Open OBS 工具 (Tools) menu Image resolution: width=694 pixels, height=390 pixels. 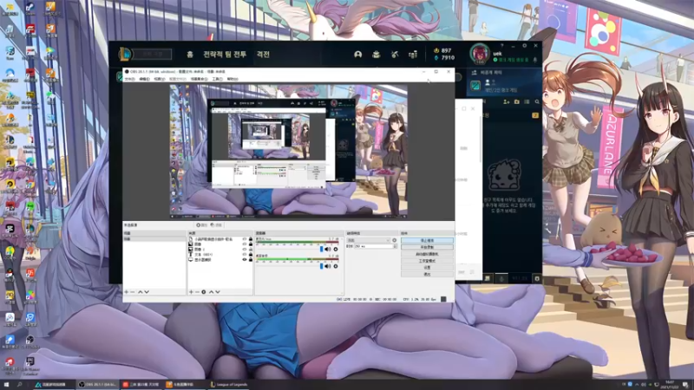(217, 79)
